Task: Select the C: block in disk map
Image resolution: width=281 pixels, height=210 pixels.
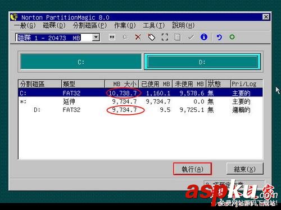Action: point(81,62)
